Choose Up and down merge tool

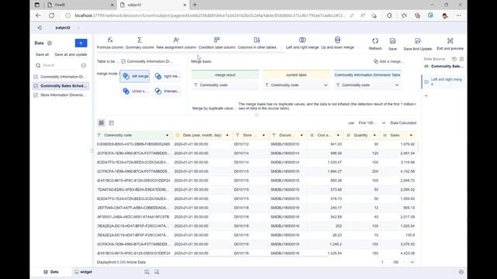[338, 43]
